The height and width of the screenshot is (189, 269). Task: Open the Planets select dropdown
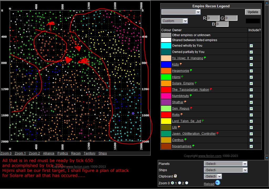(226, 164)
